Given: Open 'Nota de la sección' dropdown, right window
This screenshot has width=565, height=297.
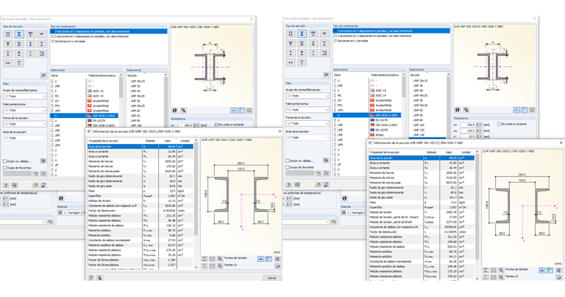Looking at the screenshot, I should click(307, 137).
